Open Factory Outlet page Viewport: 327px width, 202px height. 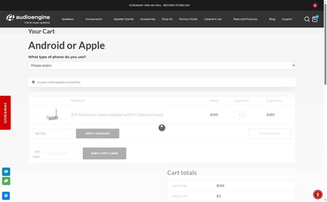click(188, 19)
